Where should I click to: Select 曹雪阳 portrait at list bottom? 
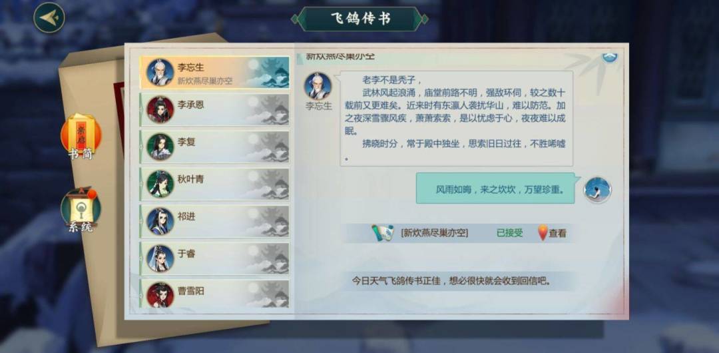(x=160, y=294)
